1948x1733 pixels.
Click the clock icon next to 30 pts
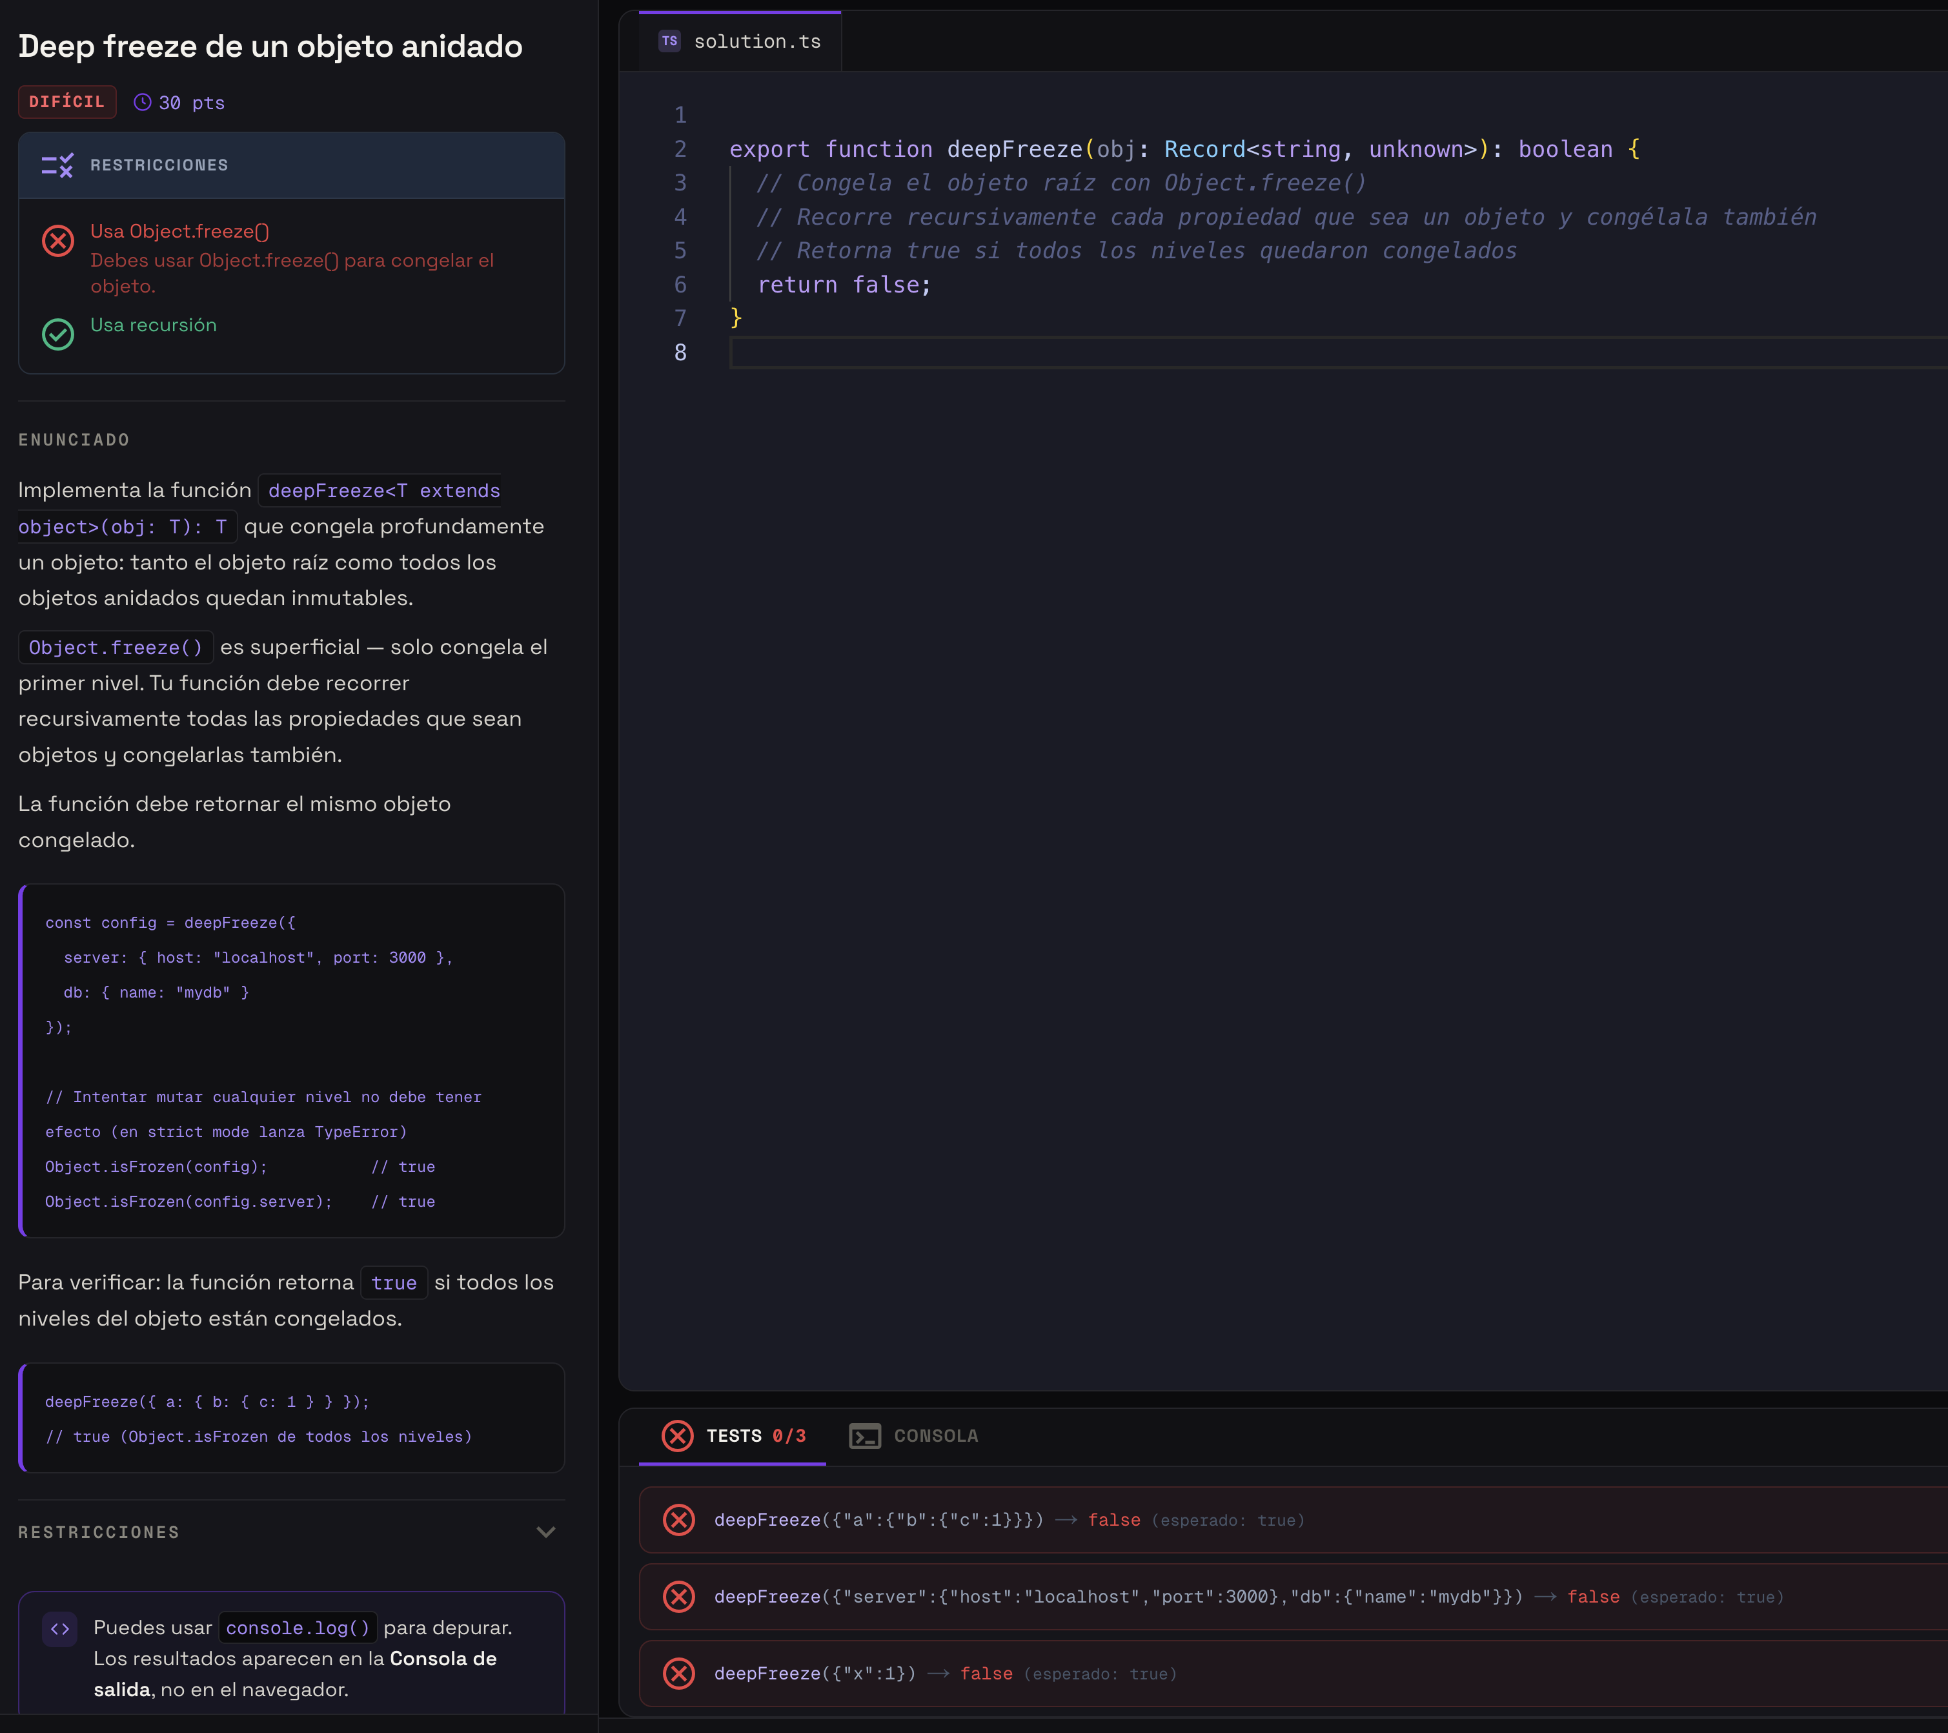tap(142, 102)
